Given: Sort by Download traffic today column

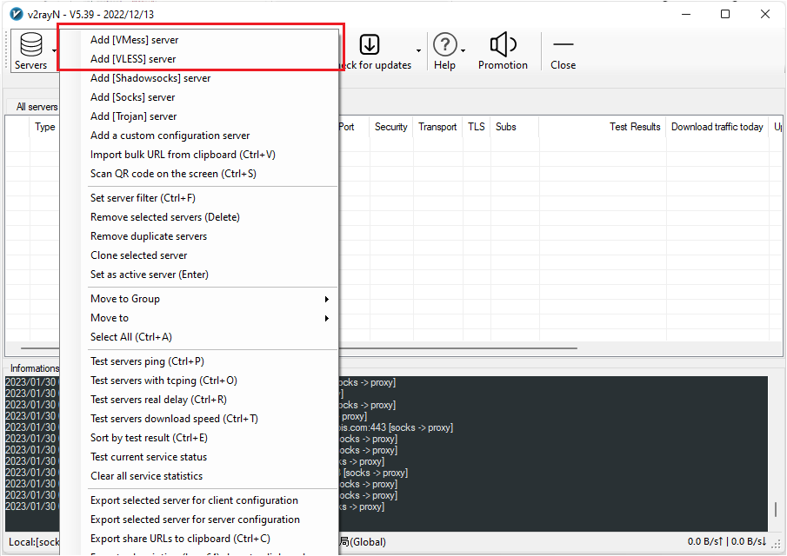Looking at the screenshot, I should 717,127.
